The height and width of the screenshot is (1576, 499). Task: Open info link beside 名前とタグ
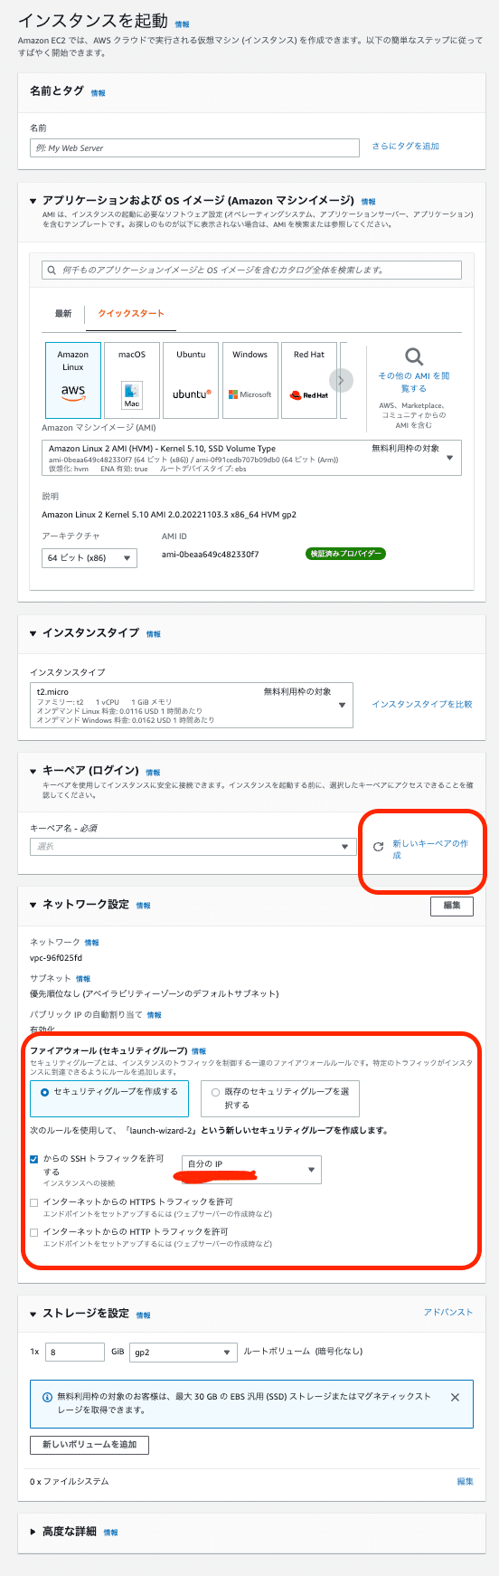point(98,93)
